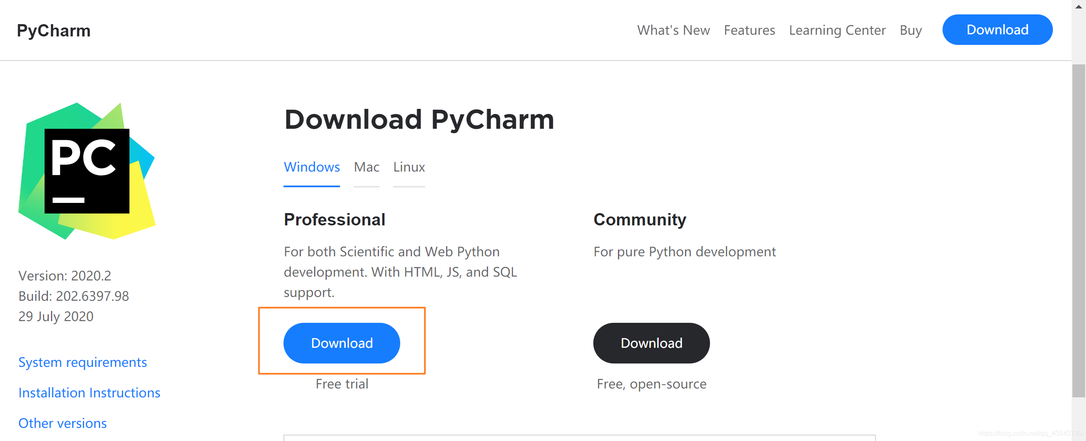Select the Windows tab
Viewport: 1086px width, 441px height.
point(311,167)
